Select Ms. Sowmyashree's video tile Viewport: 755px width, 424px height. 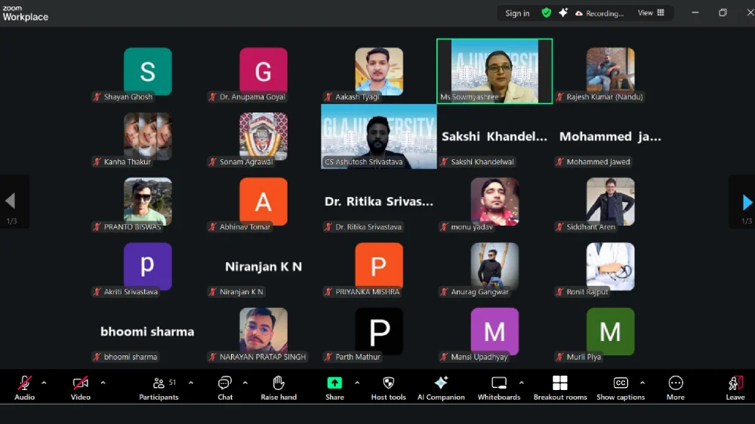tap(495, 70)
